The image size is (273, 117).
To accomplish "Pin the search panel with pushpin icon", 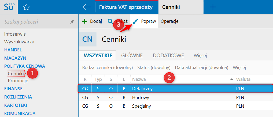I will (x=72, y=22).
